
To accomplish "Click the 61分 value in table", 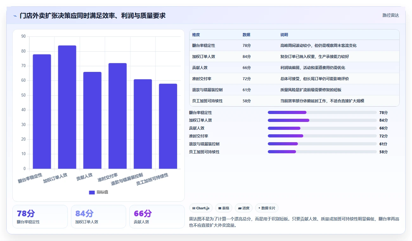I will point(247,90).
